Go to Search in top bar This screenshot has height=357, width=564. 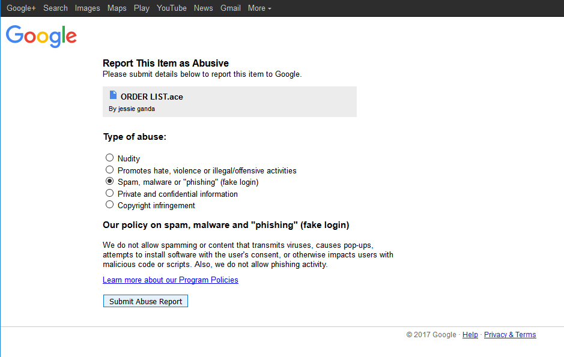click(x=55, y=8)
